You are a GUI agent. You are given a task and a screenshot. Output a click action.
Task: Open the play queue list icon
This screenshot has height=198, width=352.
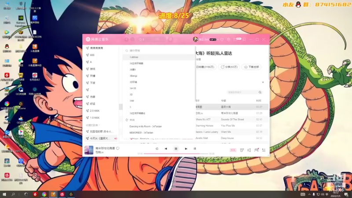coord(264,150)
